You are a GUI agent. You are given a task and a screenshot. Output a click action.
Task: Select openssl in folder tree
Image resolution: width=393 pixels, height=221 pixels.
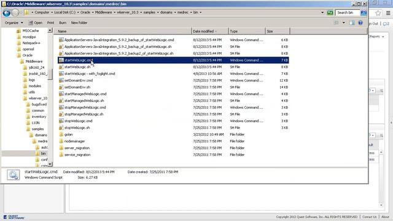[28, 49]
